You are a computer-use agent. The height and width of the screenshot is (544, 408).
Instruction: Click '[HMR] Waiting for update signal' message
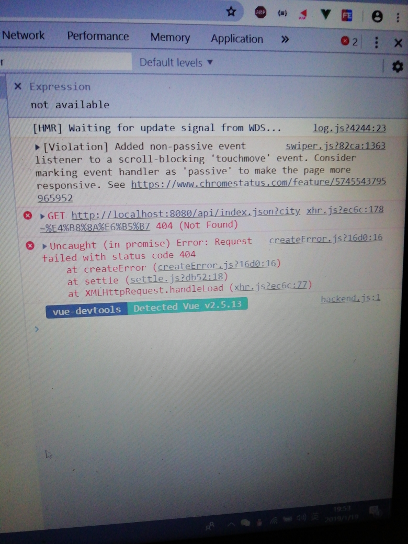(x=157, y=128)
